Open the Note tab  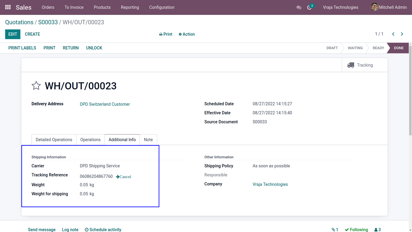click(x=148, y=139)
